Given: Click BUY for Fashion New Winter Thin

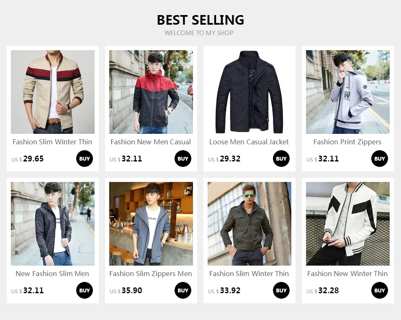Looking at the screenshot, I should tap(380, 290).
